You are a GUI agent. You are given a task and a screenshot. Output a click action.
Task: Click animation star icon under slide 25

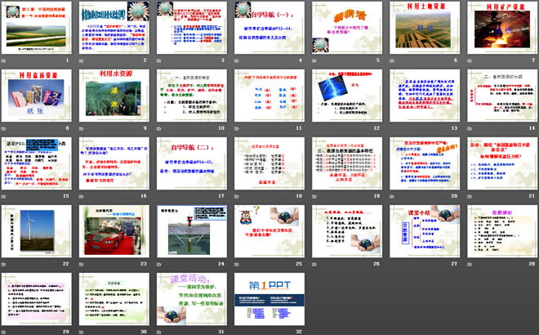pos(237,264)
